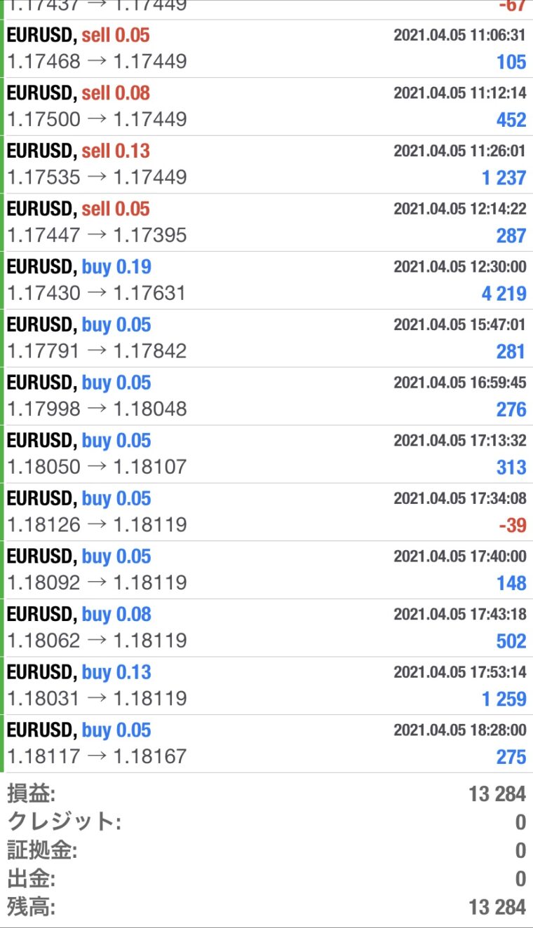Select the buy trade opened at 1.18050

tap(266, 454)
